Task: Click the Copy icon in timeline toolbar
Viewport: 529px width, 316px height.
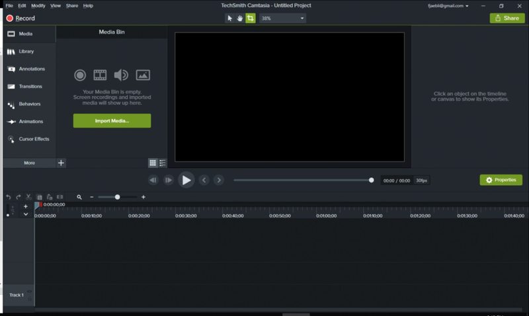Action: (x=40, y=197)
